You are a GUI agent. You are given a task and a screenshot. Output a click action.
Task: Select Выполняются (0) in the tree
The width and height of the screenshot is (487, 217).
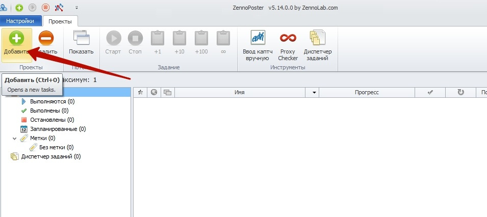click(52, 101)
